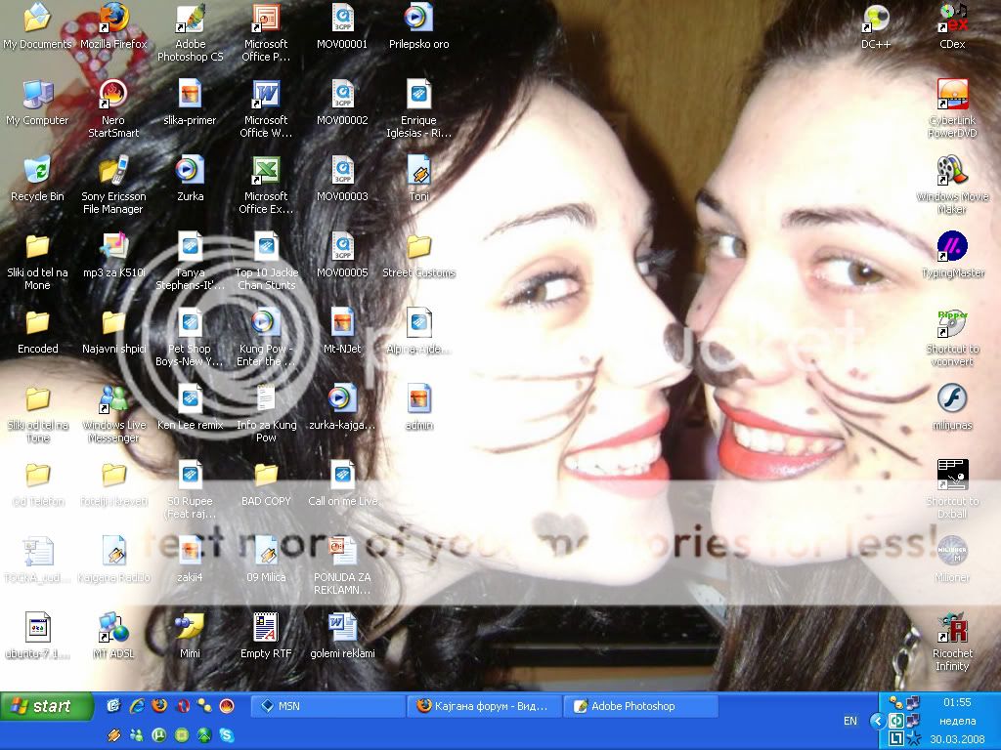
Task: Click the Recycle Bin icon
Action: [37, 172]
